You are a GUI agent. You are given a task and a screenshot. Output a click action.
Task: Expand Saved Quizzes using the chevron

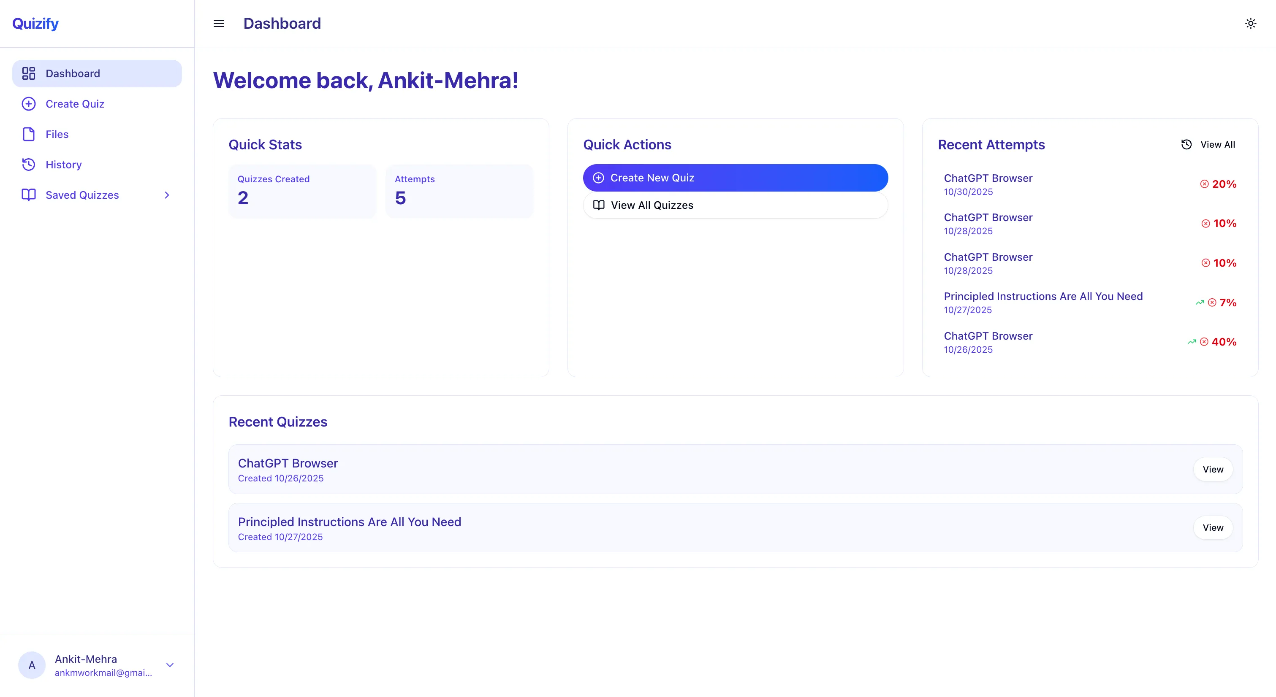[167, 195]
